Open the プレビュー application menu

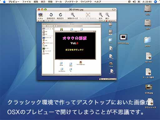click(x=14, y=2)
